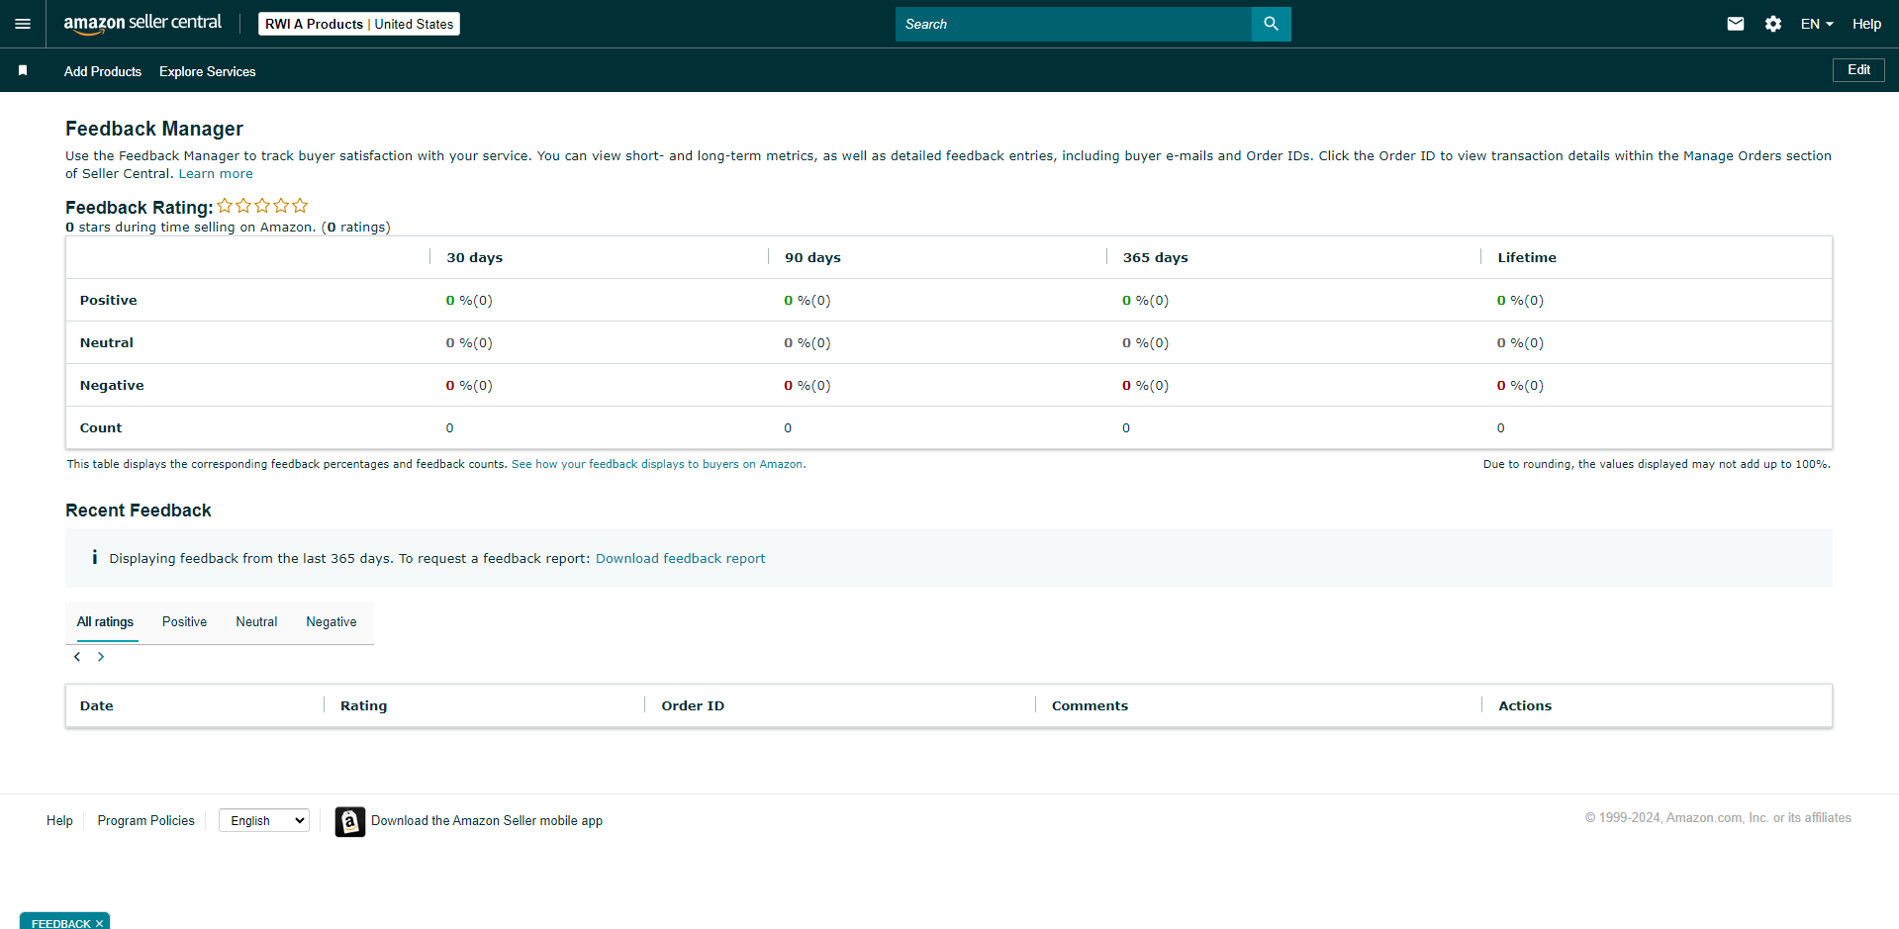Open Add Products menu item
1899x929 pixels.
103,71
